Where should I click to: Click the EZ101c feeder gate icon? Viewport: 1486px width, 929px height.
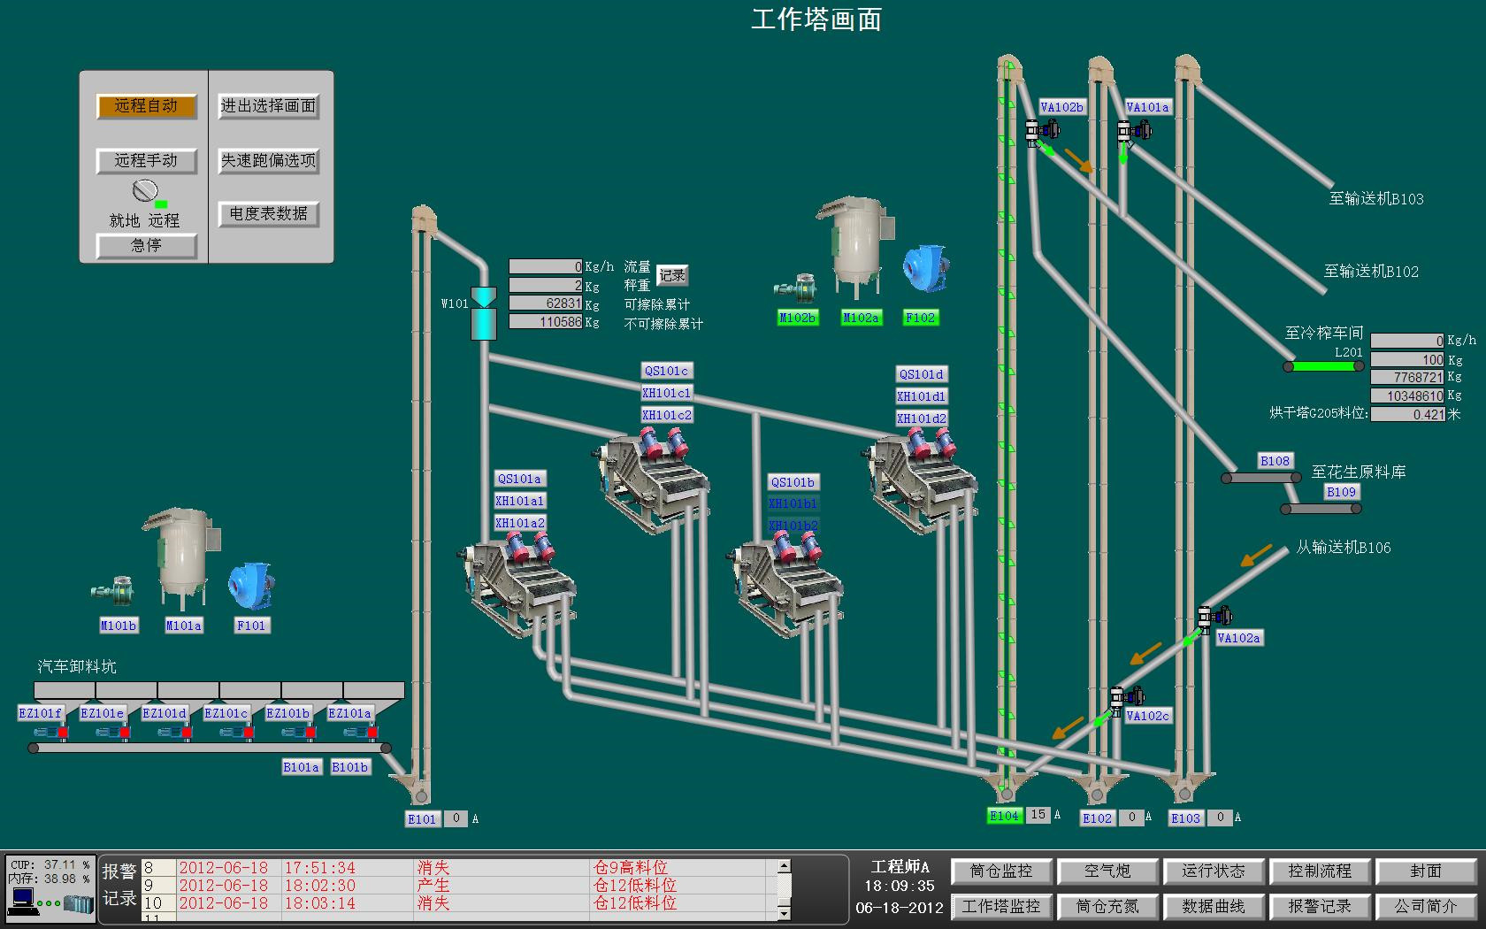(x=237, y=733)
